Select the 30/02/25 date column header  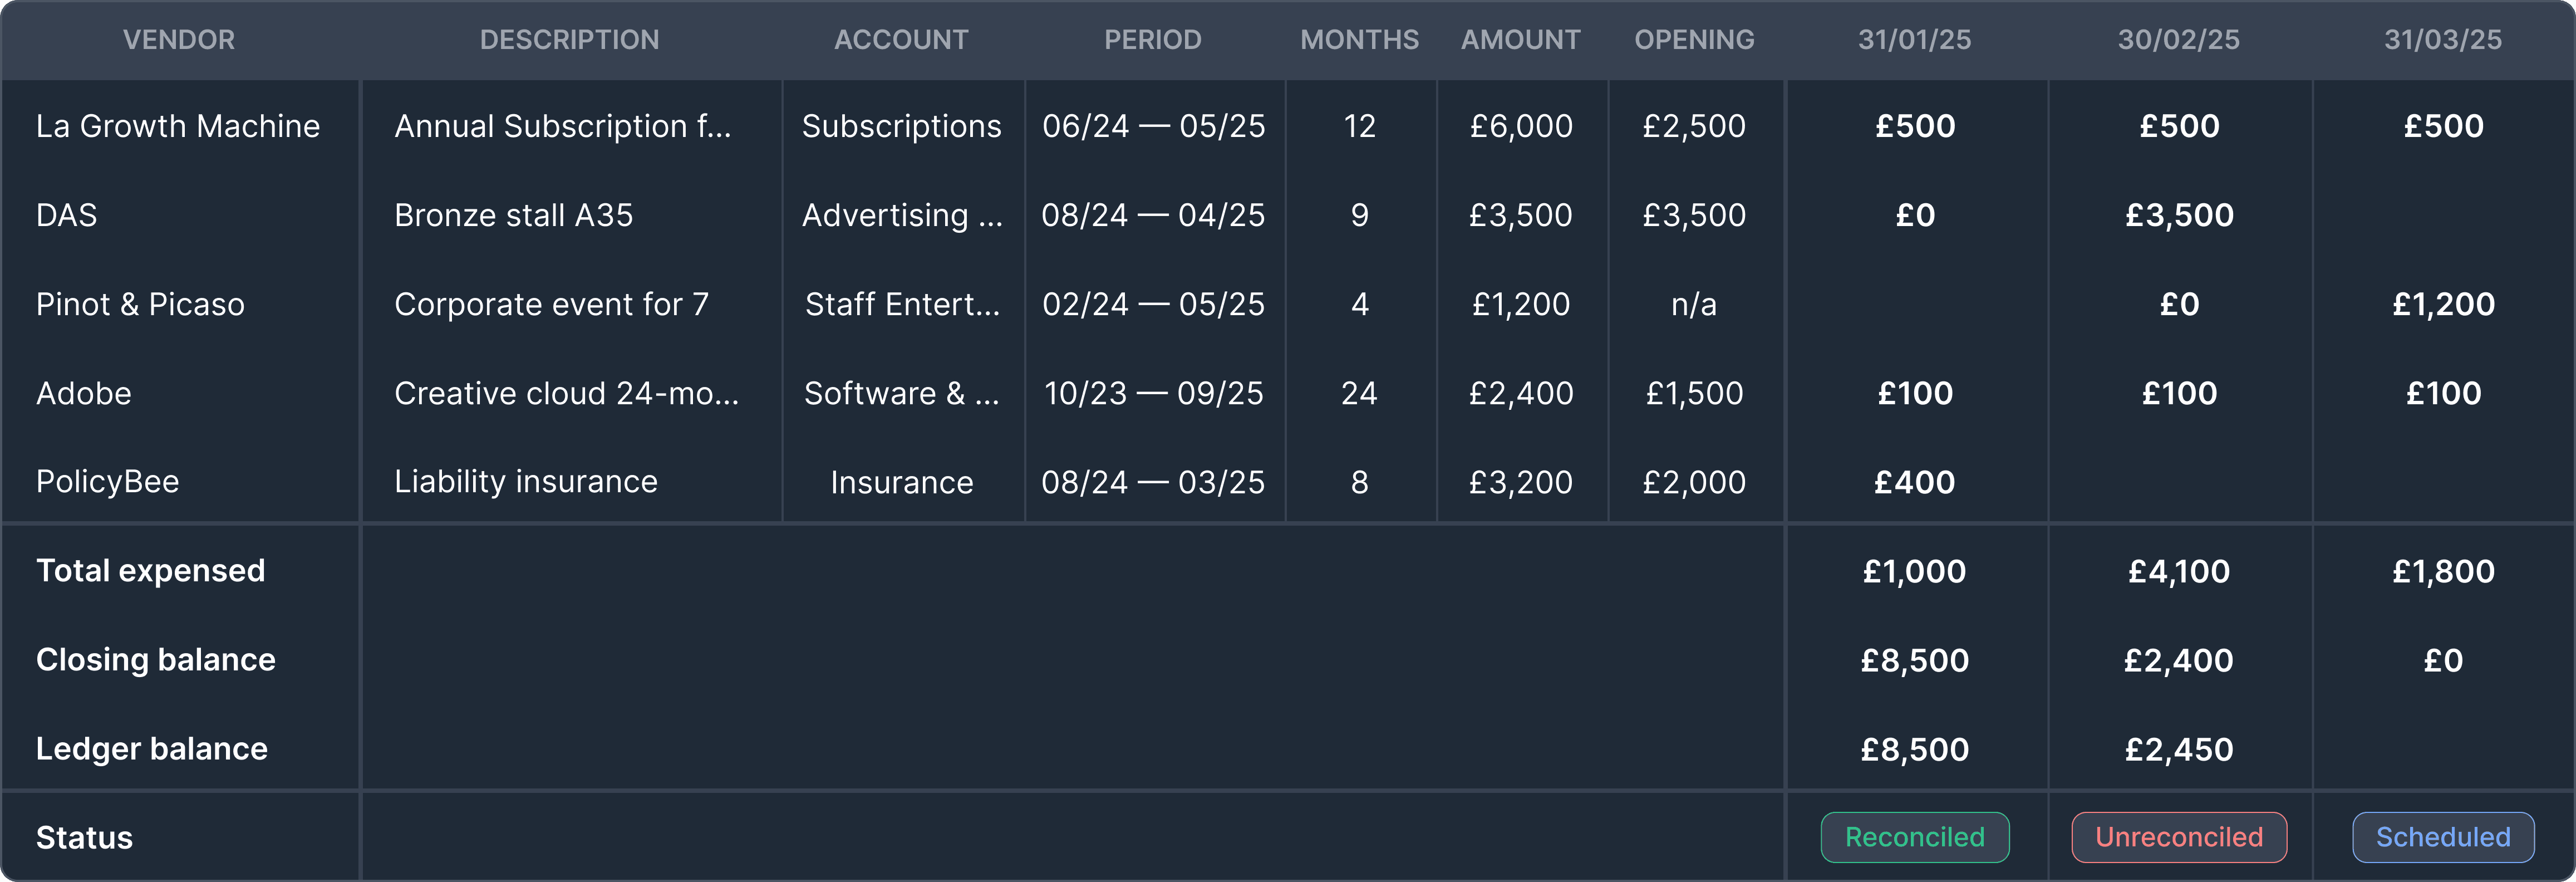(x=2178, y=40)
